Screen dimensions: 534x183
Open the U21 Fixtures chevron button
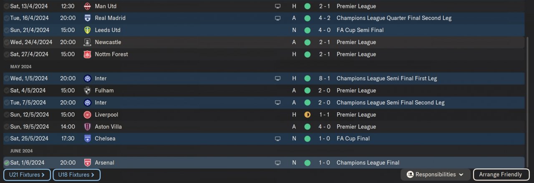[27, 175]
